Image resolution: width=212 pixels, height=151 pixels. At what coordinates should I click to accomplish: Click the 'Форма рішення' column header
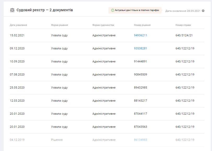pos(60,25)
